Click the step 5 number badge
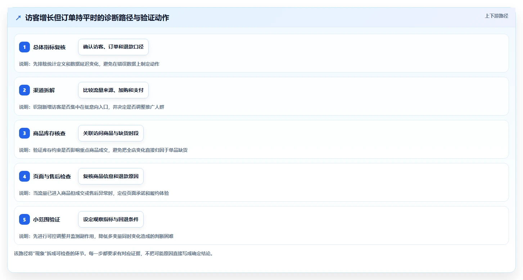Image resolution: width=523 pixels, height=280 pixels. pyautogui.click(x=24, y=219)
